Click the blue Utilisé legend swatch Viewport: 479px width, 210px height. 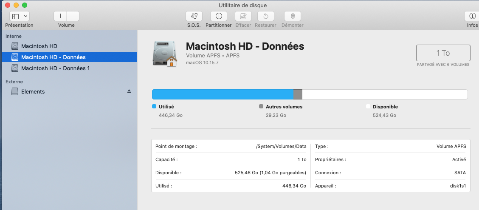pos(154,107)
